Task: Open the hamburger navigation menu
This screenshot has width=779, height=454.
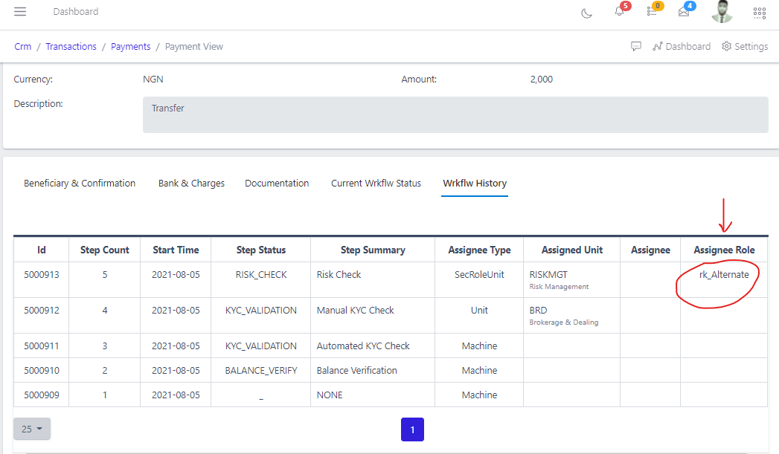Action: click(x=19, y=11)
